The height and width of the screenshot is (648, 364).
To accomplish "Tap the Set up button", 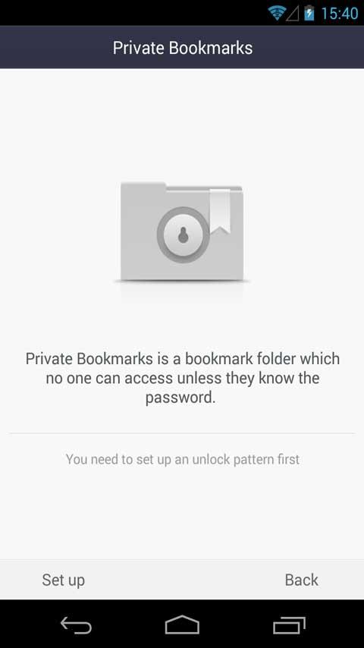I will coord(63,580).
